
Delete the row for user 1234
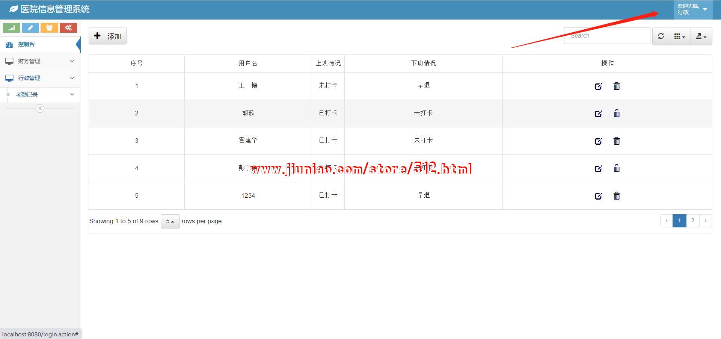coord(617,196)
